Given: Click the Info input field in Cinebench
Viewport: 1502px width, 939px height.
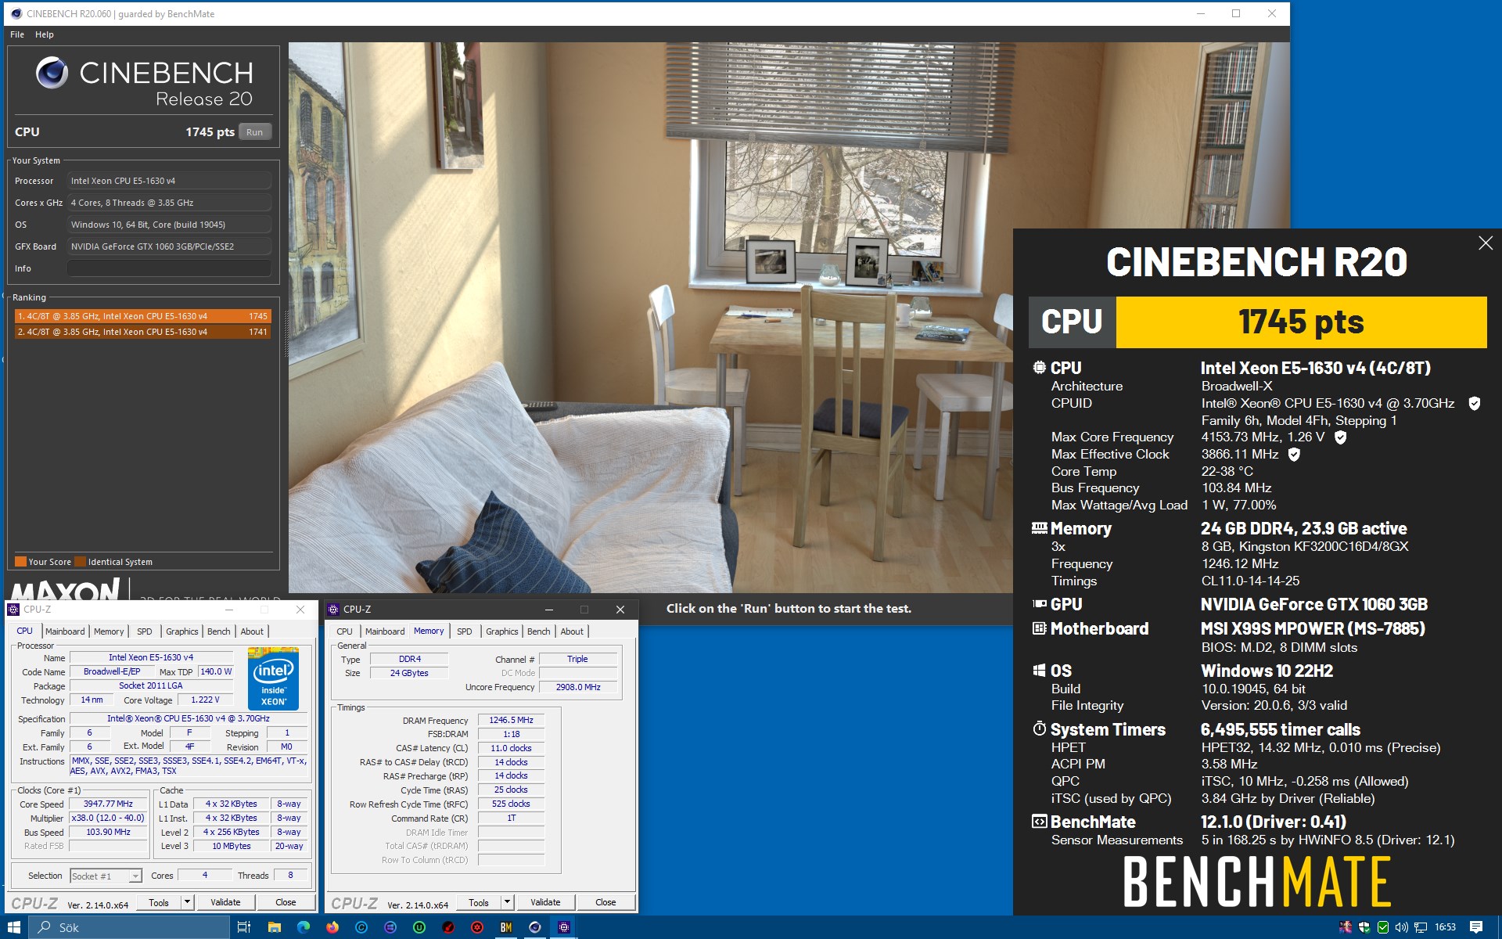Looking at the screenshot, I should [x=169, y=268].
